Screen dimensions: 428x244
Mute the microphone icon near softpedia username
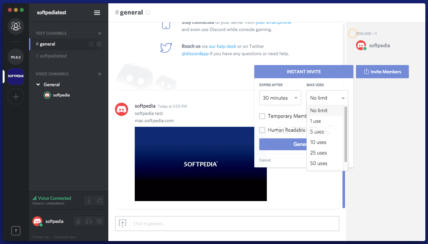pyautogui.click(x=78, y=221)
